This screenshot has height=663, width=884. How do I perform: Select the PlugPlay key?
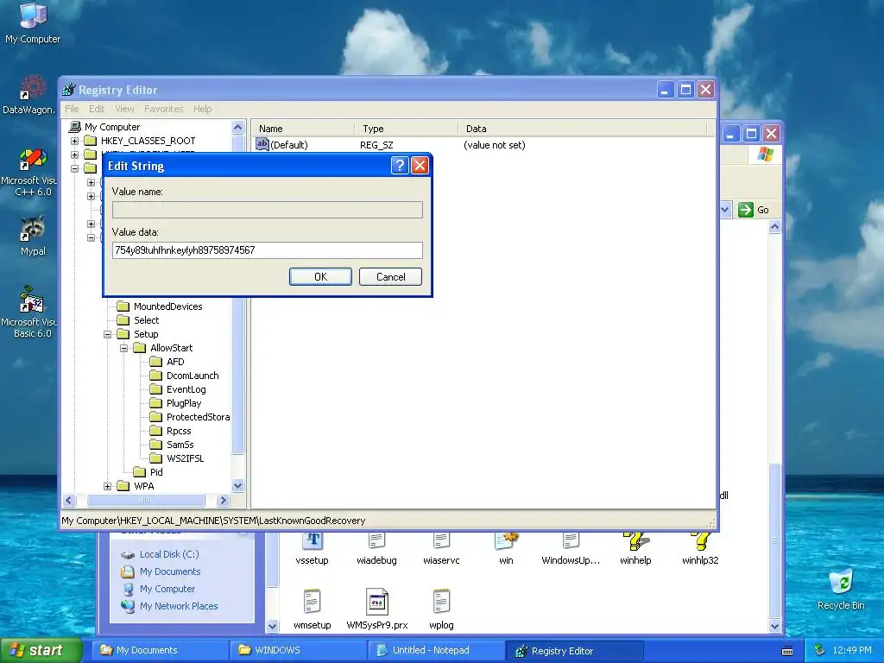tap(184, 403)
